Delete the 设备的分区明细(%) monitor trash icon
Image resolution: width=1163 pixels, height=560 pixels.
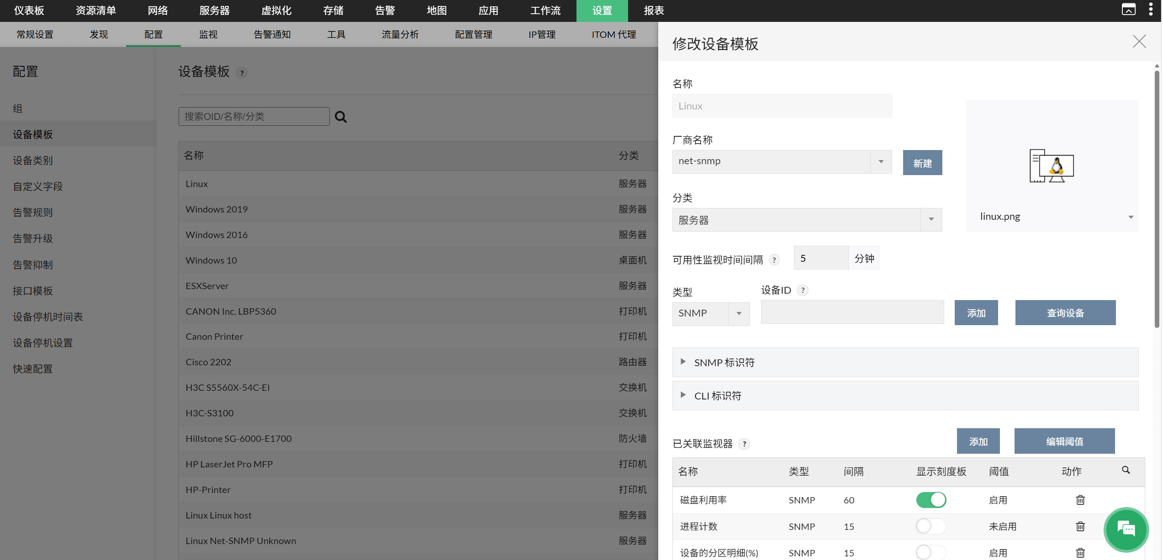[x=1080, y=553]
